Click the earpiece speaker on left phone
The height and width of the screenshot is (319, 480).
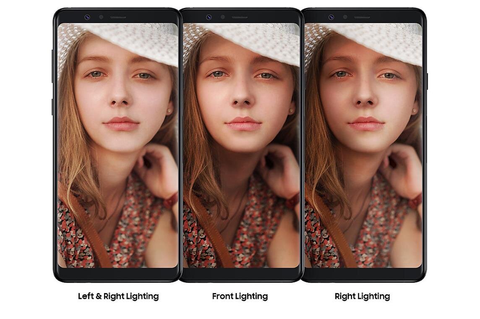pos(118,18)
